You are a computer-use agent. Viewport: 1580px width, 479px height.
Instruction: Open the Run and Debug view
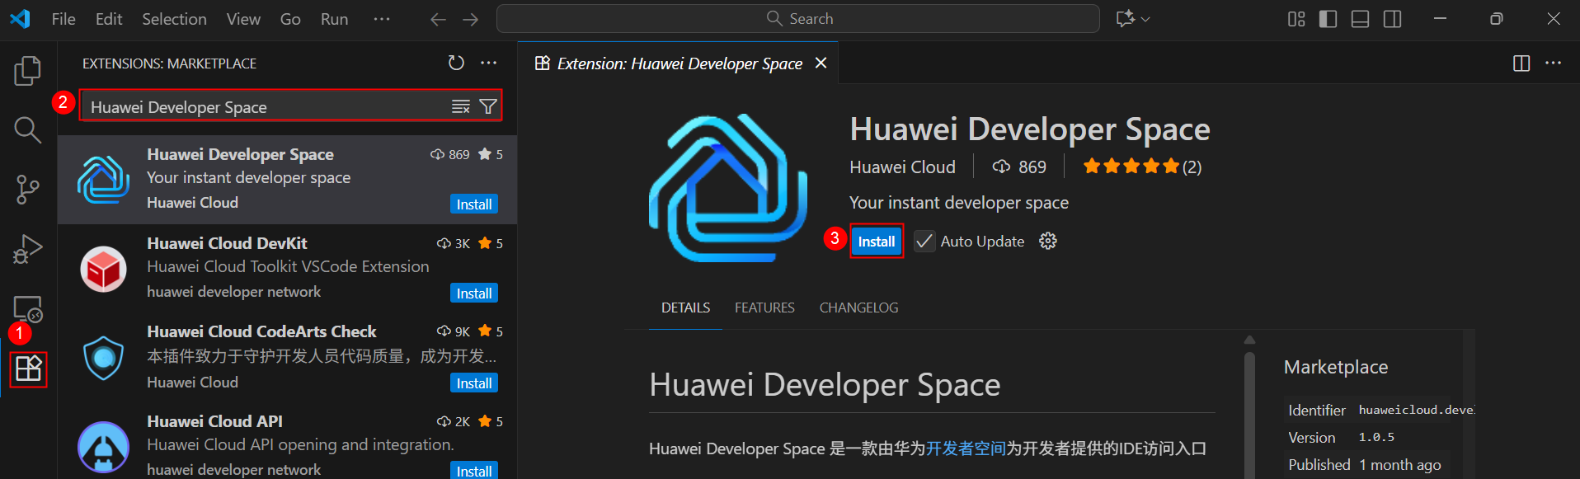point(27,248)
